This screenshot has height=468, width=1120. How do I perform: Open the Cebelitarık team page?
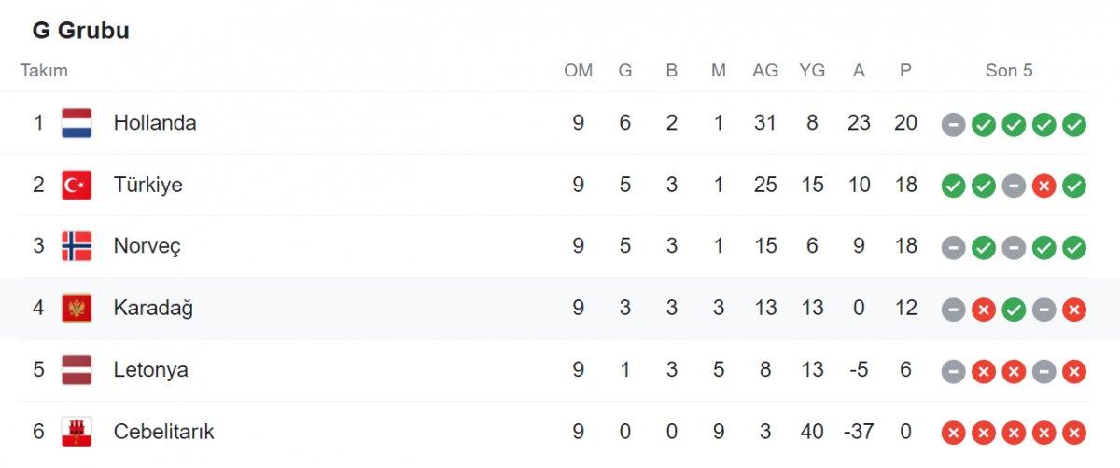pyautogui.click(x=163, y=432)
